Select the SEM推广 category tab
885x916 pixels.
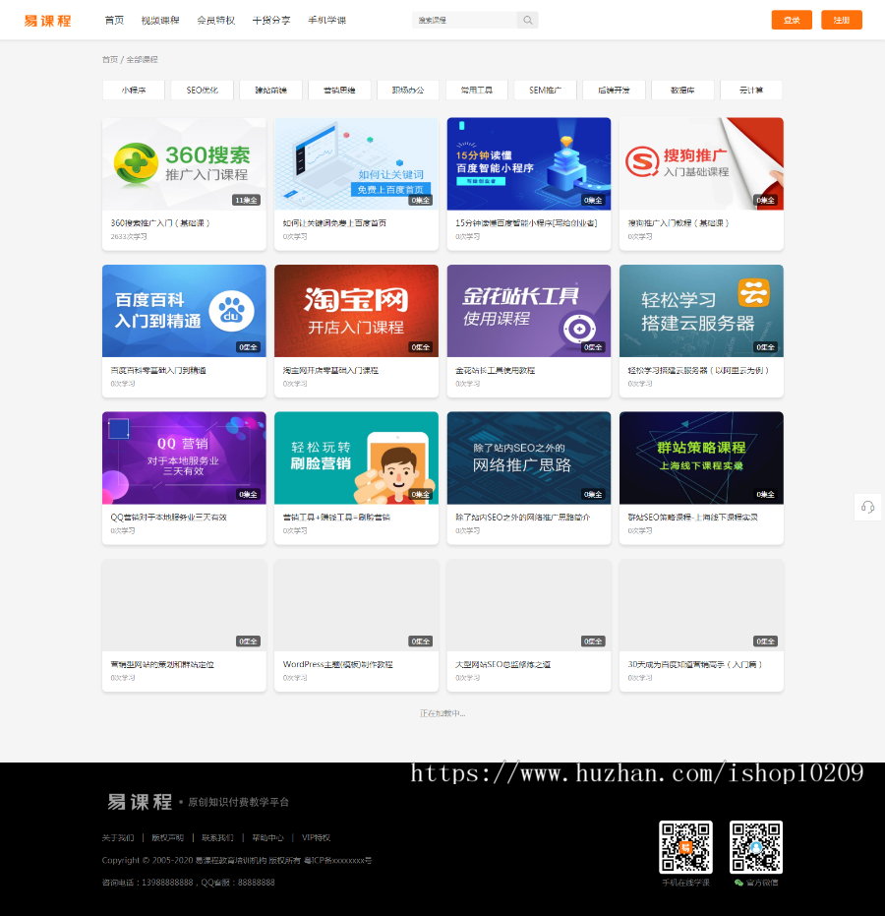coord(545,90)
